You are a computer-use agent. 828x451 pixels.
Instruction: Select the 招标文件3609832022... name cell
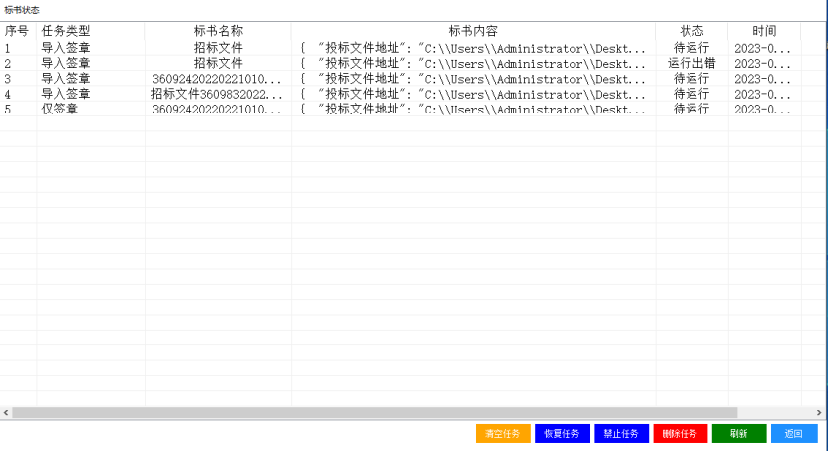coord(217,94)
